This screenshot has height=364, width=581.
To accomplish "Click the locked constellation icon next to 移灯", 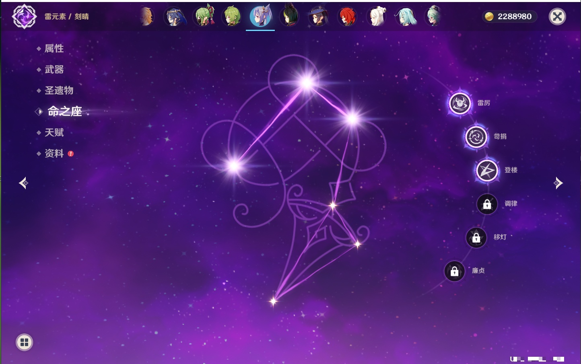I will tap(476, 237).
